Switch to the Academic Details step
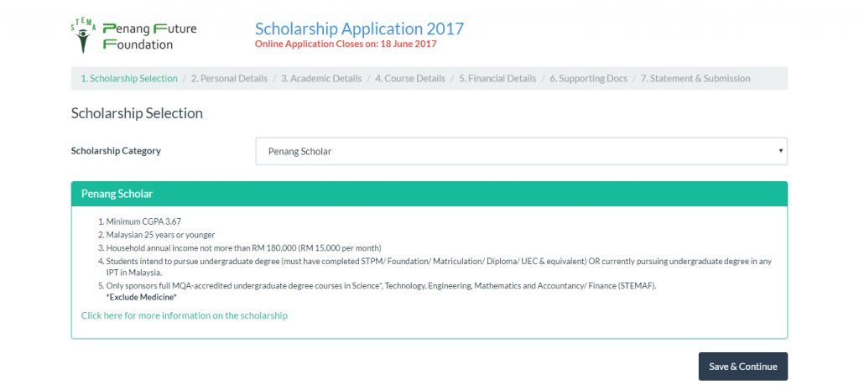This screenshot has width=859, height=390. point(321,79)
